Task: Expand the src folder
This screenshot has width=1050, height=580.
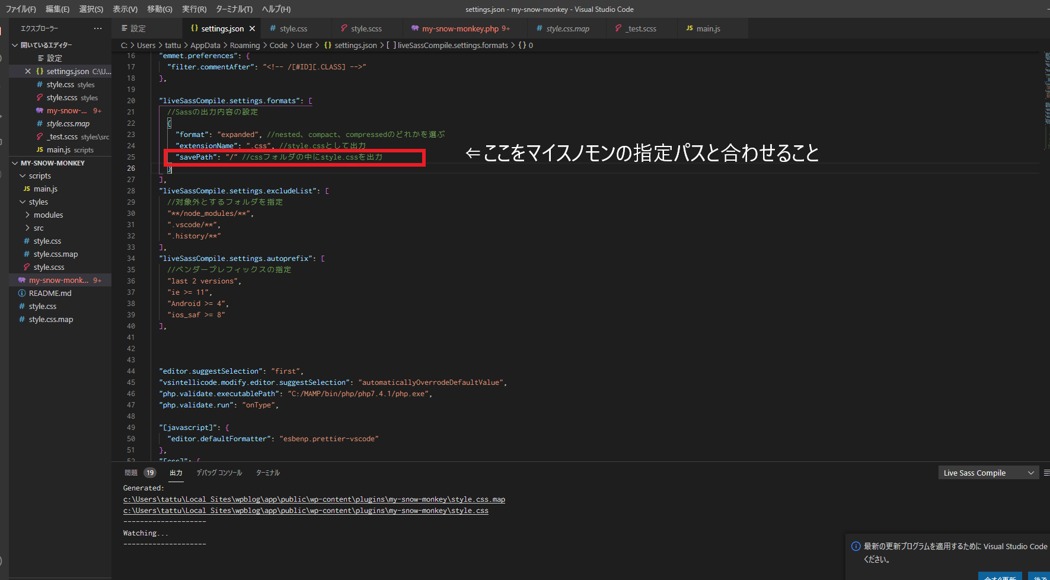Action: point(60,228)
